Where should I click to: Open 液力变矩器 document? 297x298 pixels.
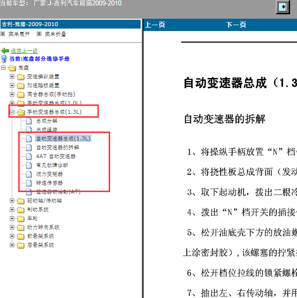point(49,174)
